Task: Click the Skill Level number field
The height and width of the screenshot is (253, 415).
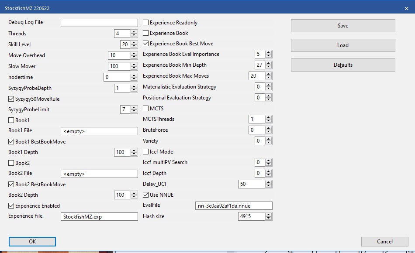Action: point(125,44)
